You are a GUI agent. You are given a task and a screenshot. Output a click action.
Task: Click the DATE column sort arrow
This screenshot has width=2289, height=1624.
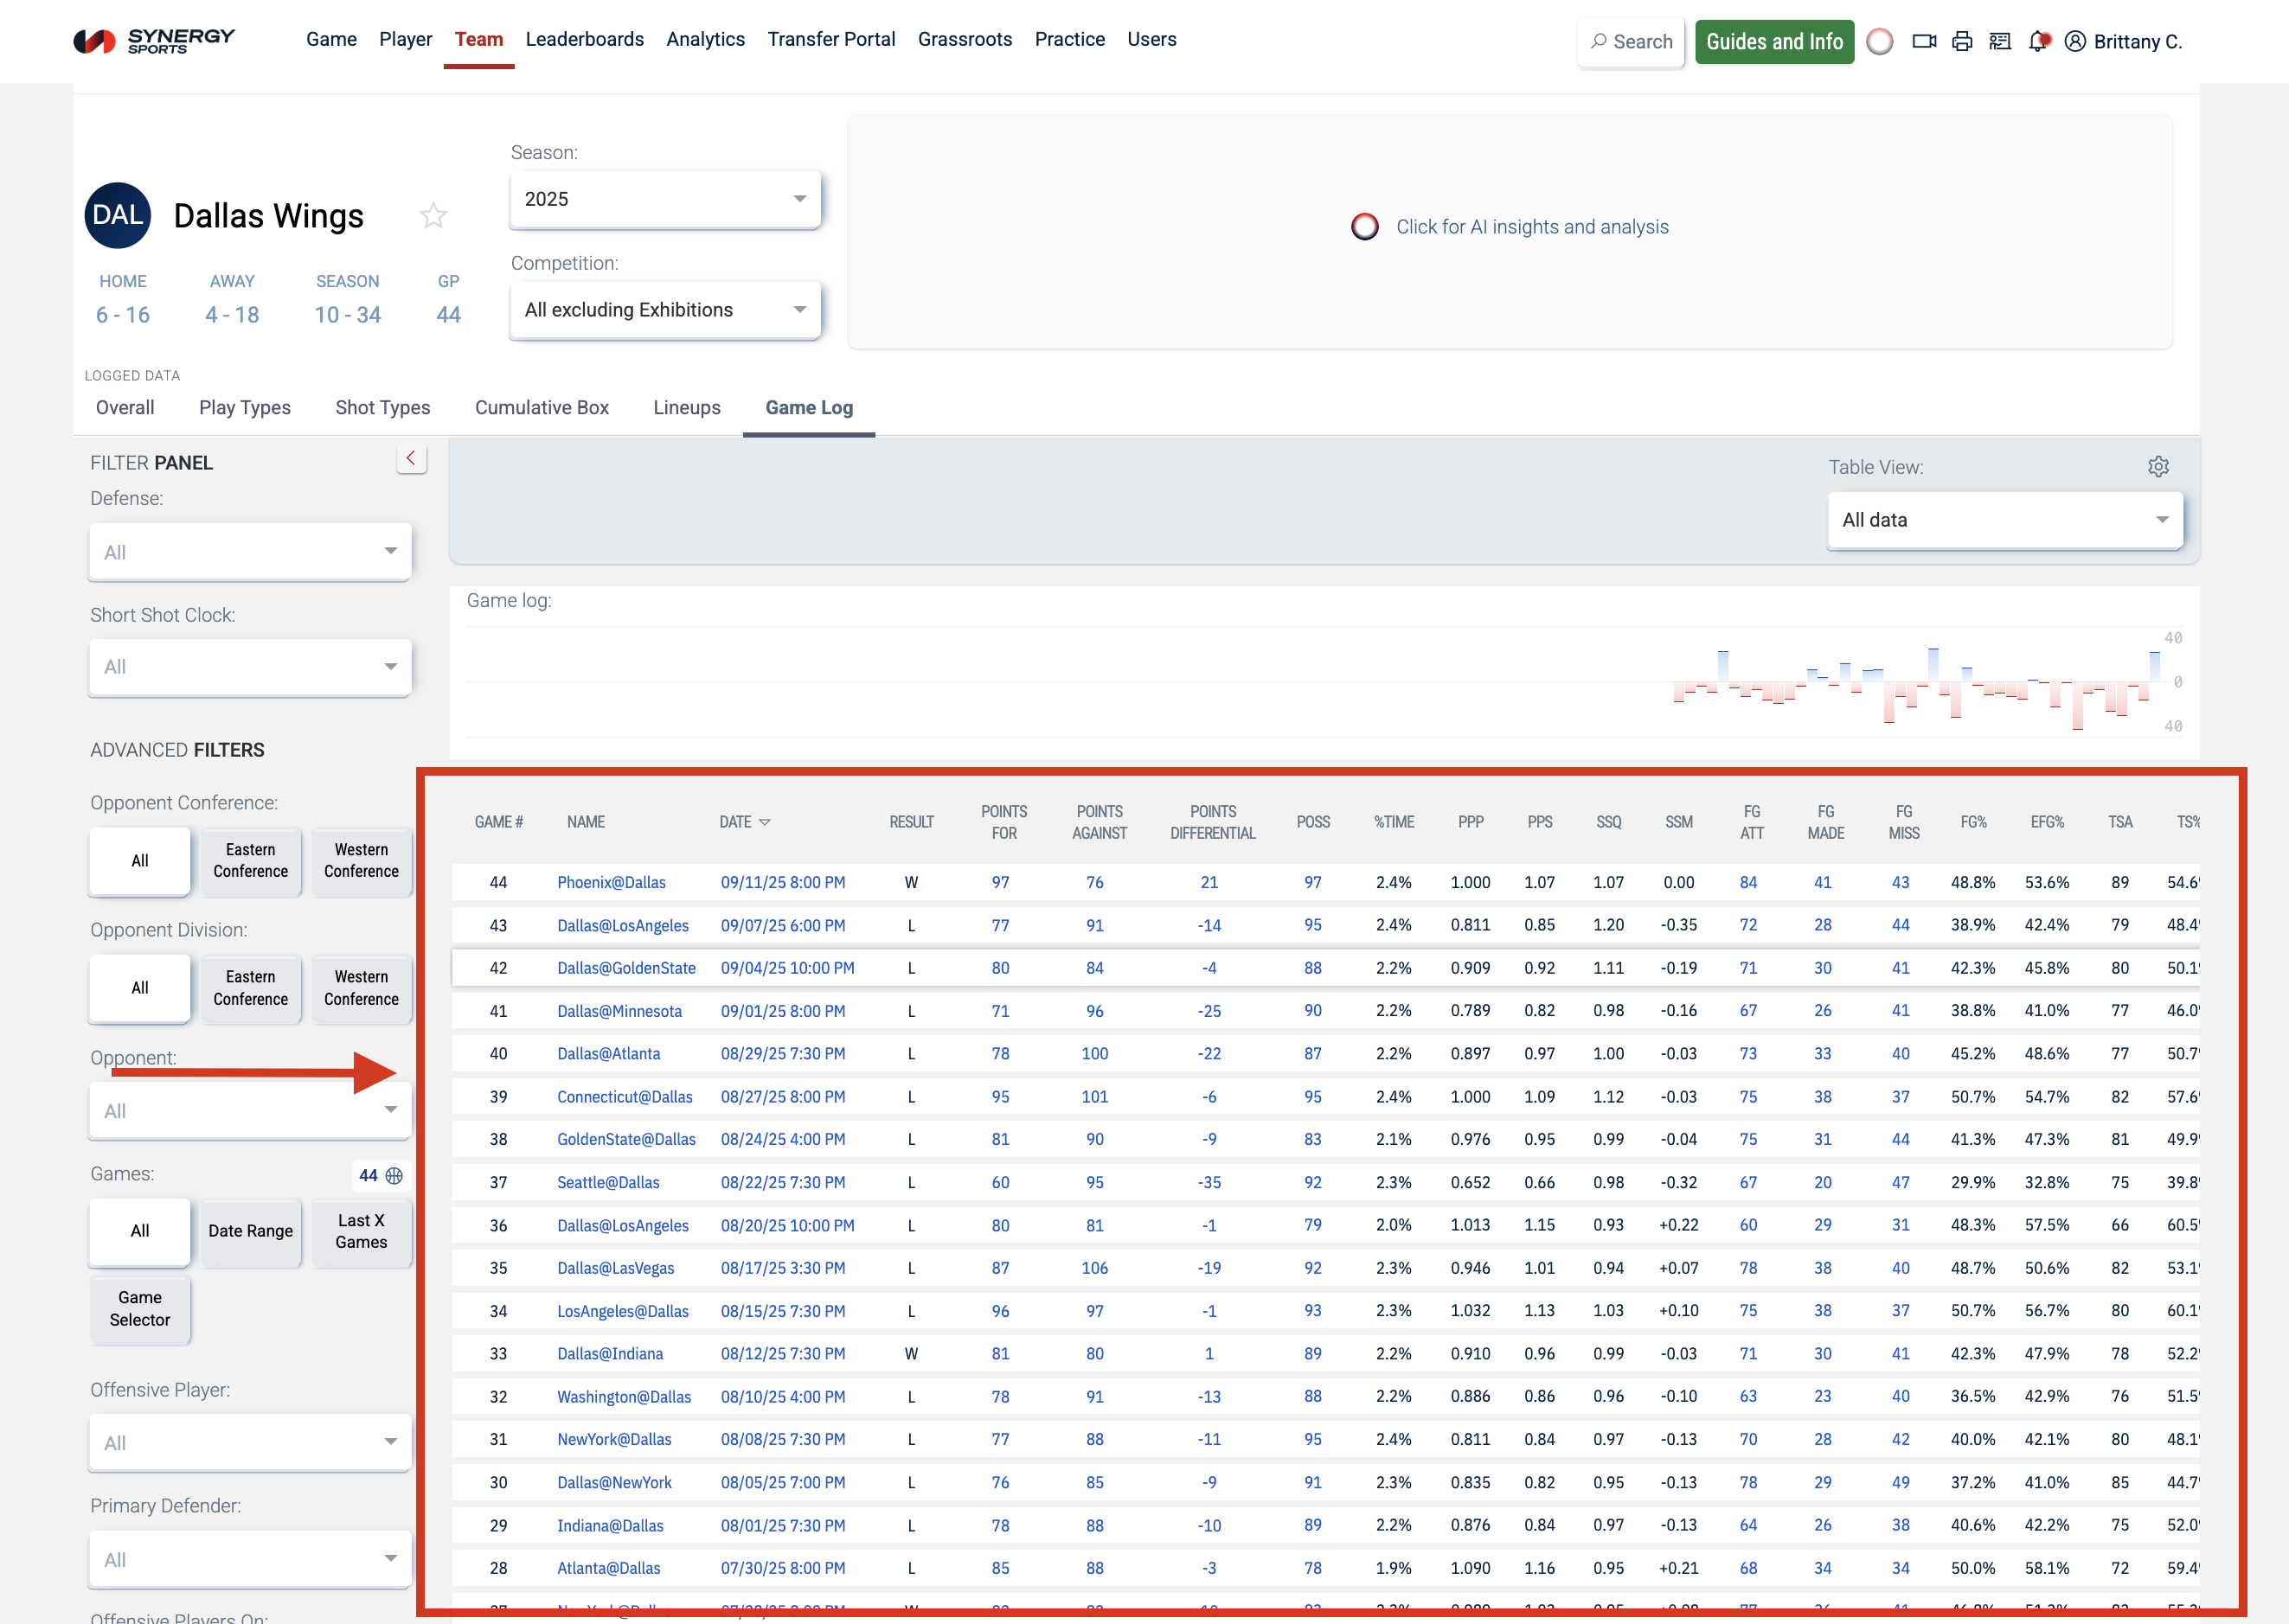coord(766,822)
